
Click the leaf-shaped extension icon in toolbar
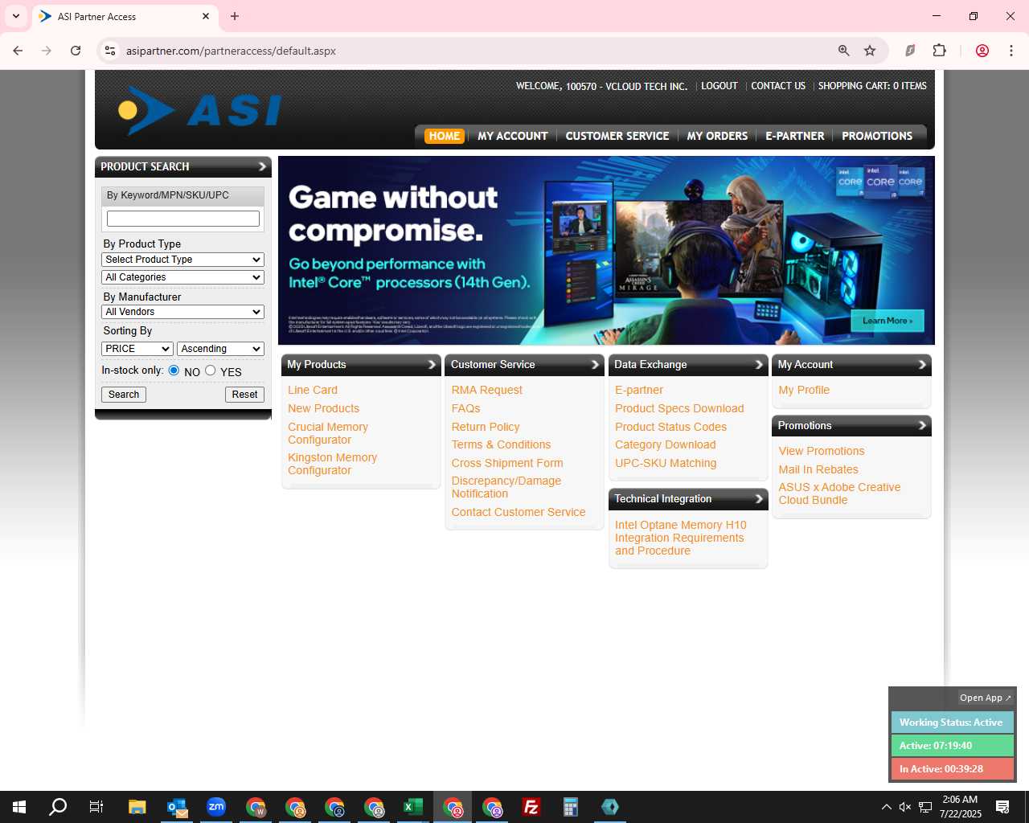click(x=910, y=51)
